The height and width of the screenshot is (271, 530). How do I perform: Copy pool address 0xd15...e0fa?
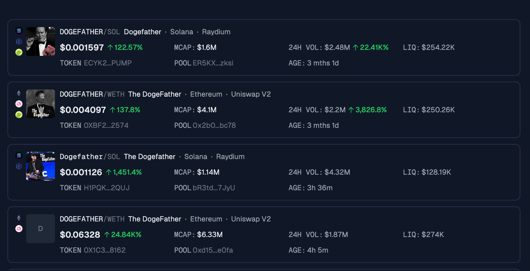point(213,250)
